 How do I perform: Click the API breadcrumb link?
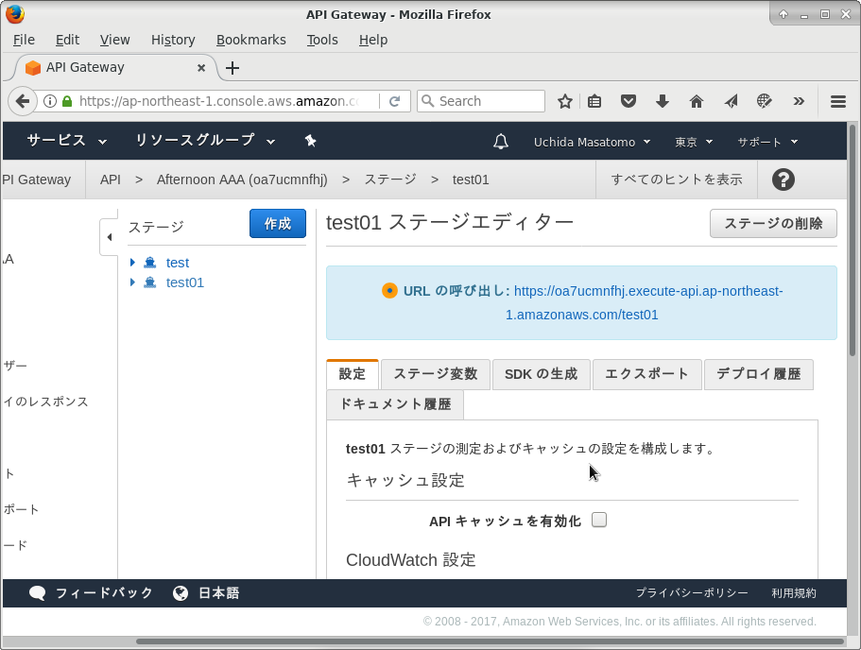(111, 180)
